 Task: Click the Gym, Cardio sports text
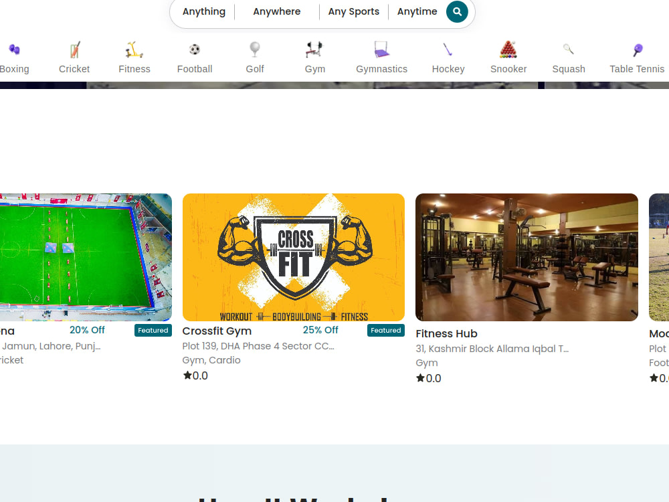tap(211, 360)
